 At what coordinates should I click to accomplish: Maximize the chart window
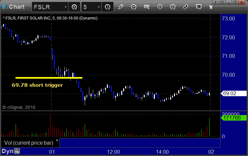point(235,2)
